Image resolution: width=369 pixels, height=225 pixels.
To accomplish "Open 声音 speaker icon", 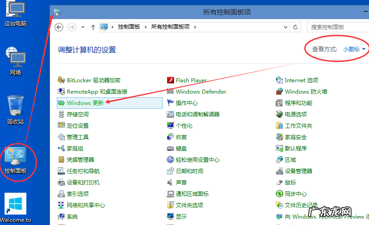I will pos(170,182).
